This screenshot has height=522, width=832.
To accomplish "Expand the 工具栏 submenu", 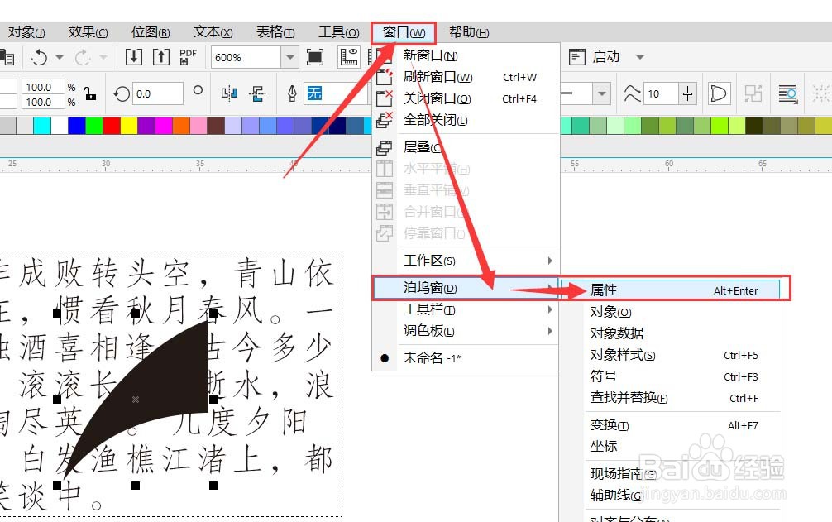I will click(466, 309).
